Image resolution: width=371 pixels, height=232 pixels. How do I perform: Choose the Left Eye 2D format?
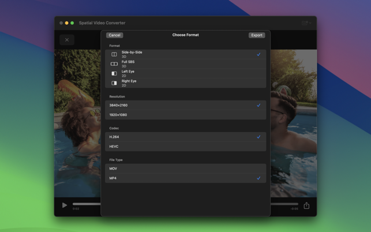coord(186,73)
